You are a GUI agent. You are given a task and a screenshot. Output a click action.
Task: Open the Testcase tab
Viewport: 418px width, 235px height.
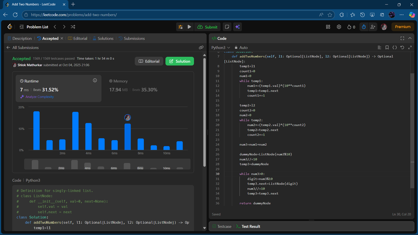(x=222, y=226)
